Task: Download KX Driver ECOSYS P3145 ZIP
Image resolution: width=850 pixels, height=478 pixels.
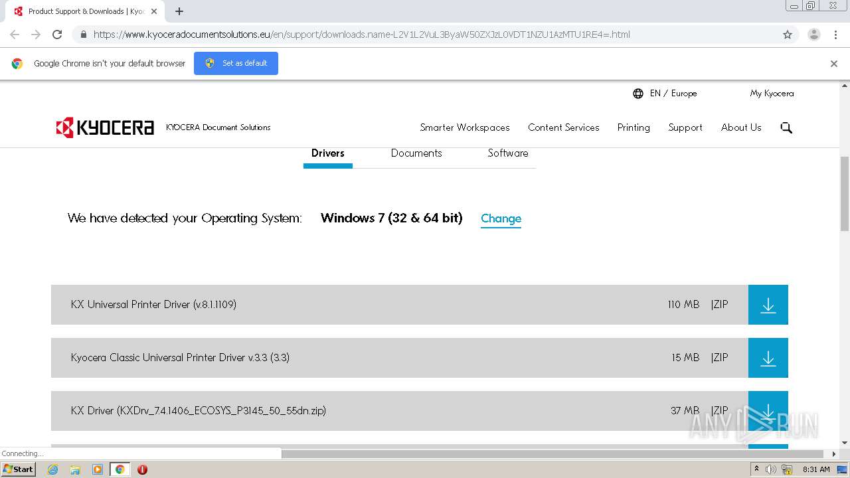Action: click(x=768, y=411)
